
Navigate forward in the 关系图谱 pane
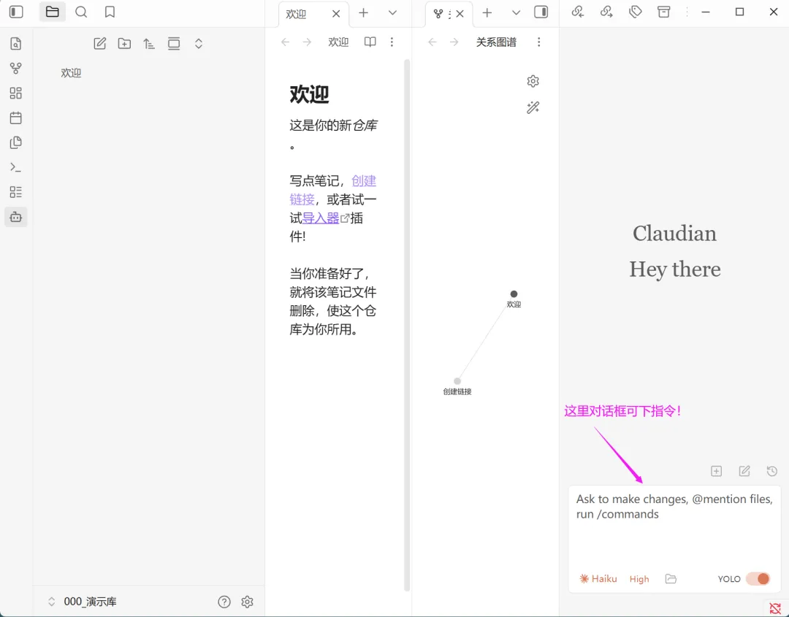(454, 42)
